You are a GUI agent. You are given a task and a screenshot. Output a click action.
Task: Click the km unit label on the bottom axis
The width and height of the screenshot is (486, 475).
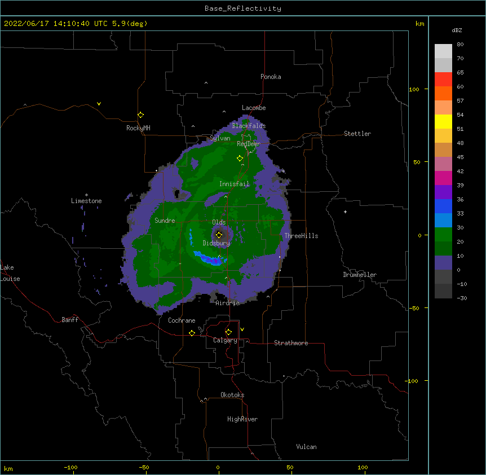tap(8, 468)
